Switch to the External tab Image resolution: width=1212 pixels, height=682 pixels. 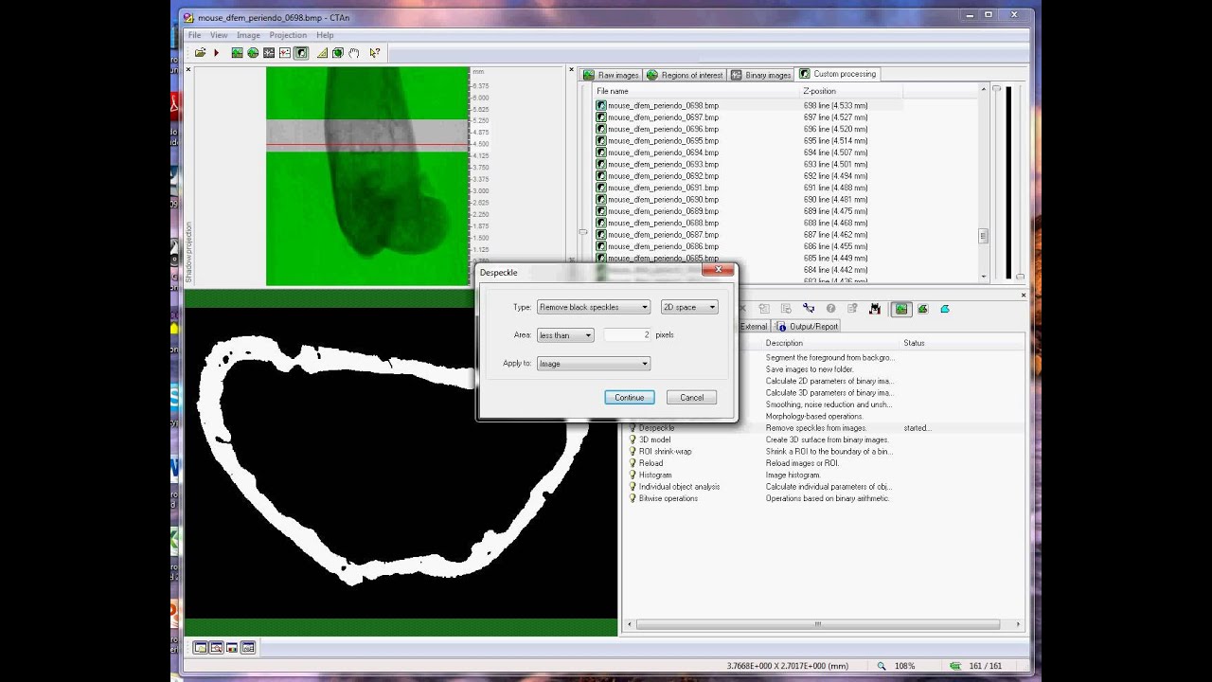754,327
